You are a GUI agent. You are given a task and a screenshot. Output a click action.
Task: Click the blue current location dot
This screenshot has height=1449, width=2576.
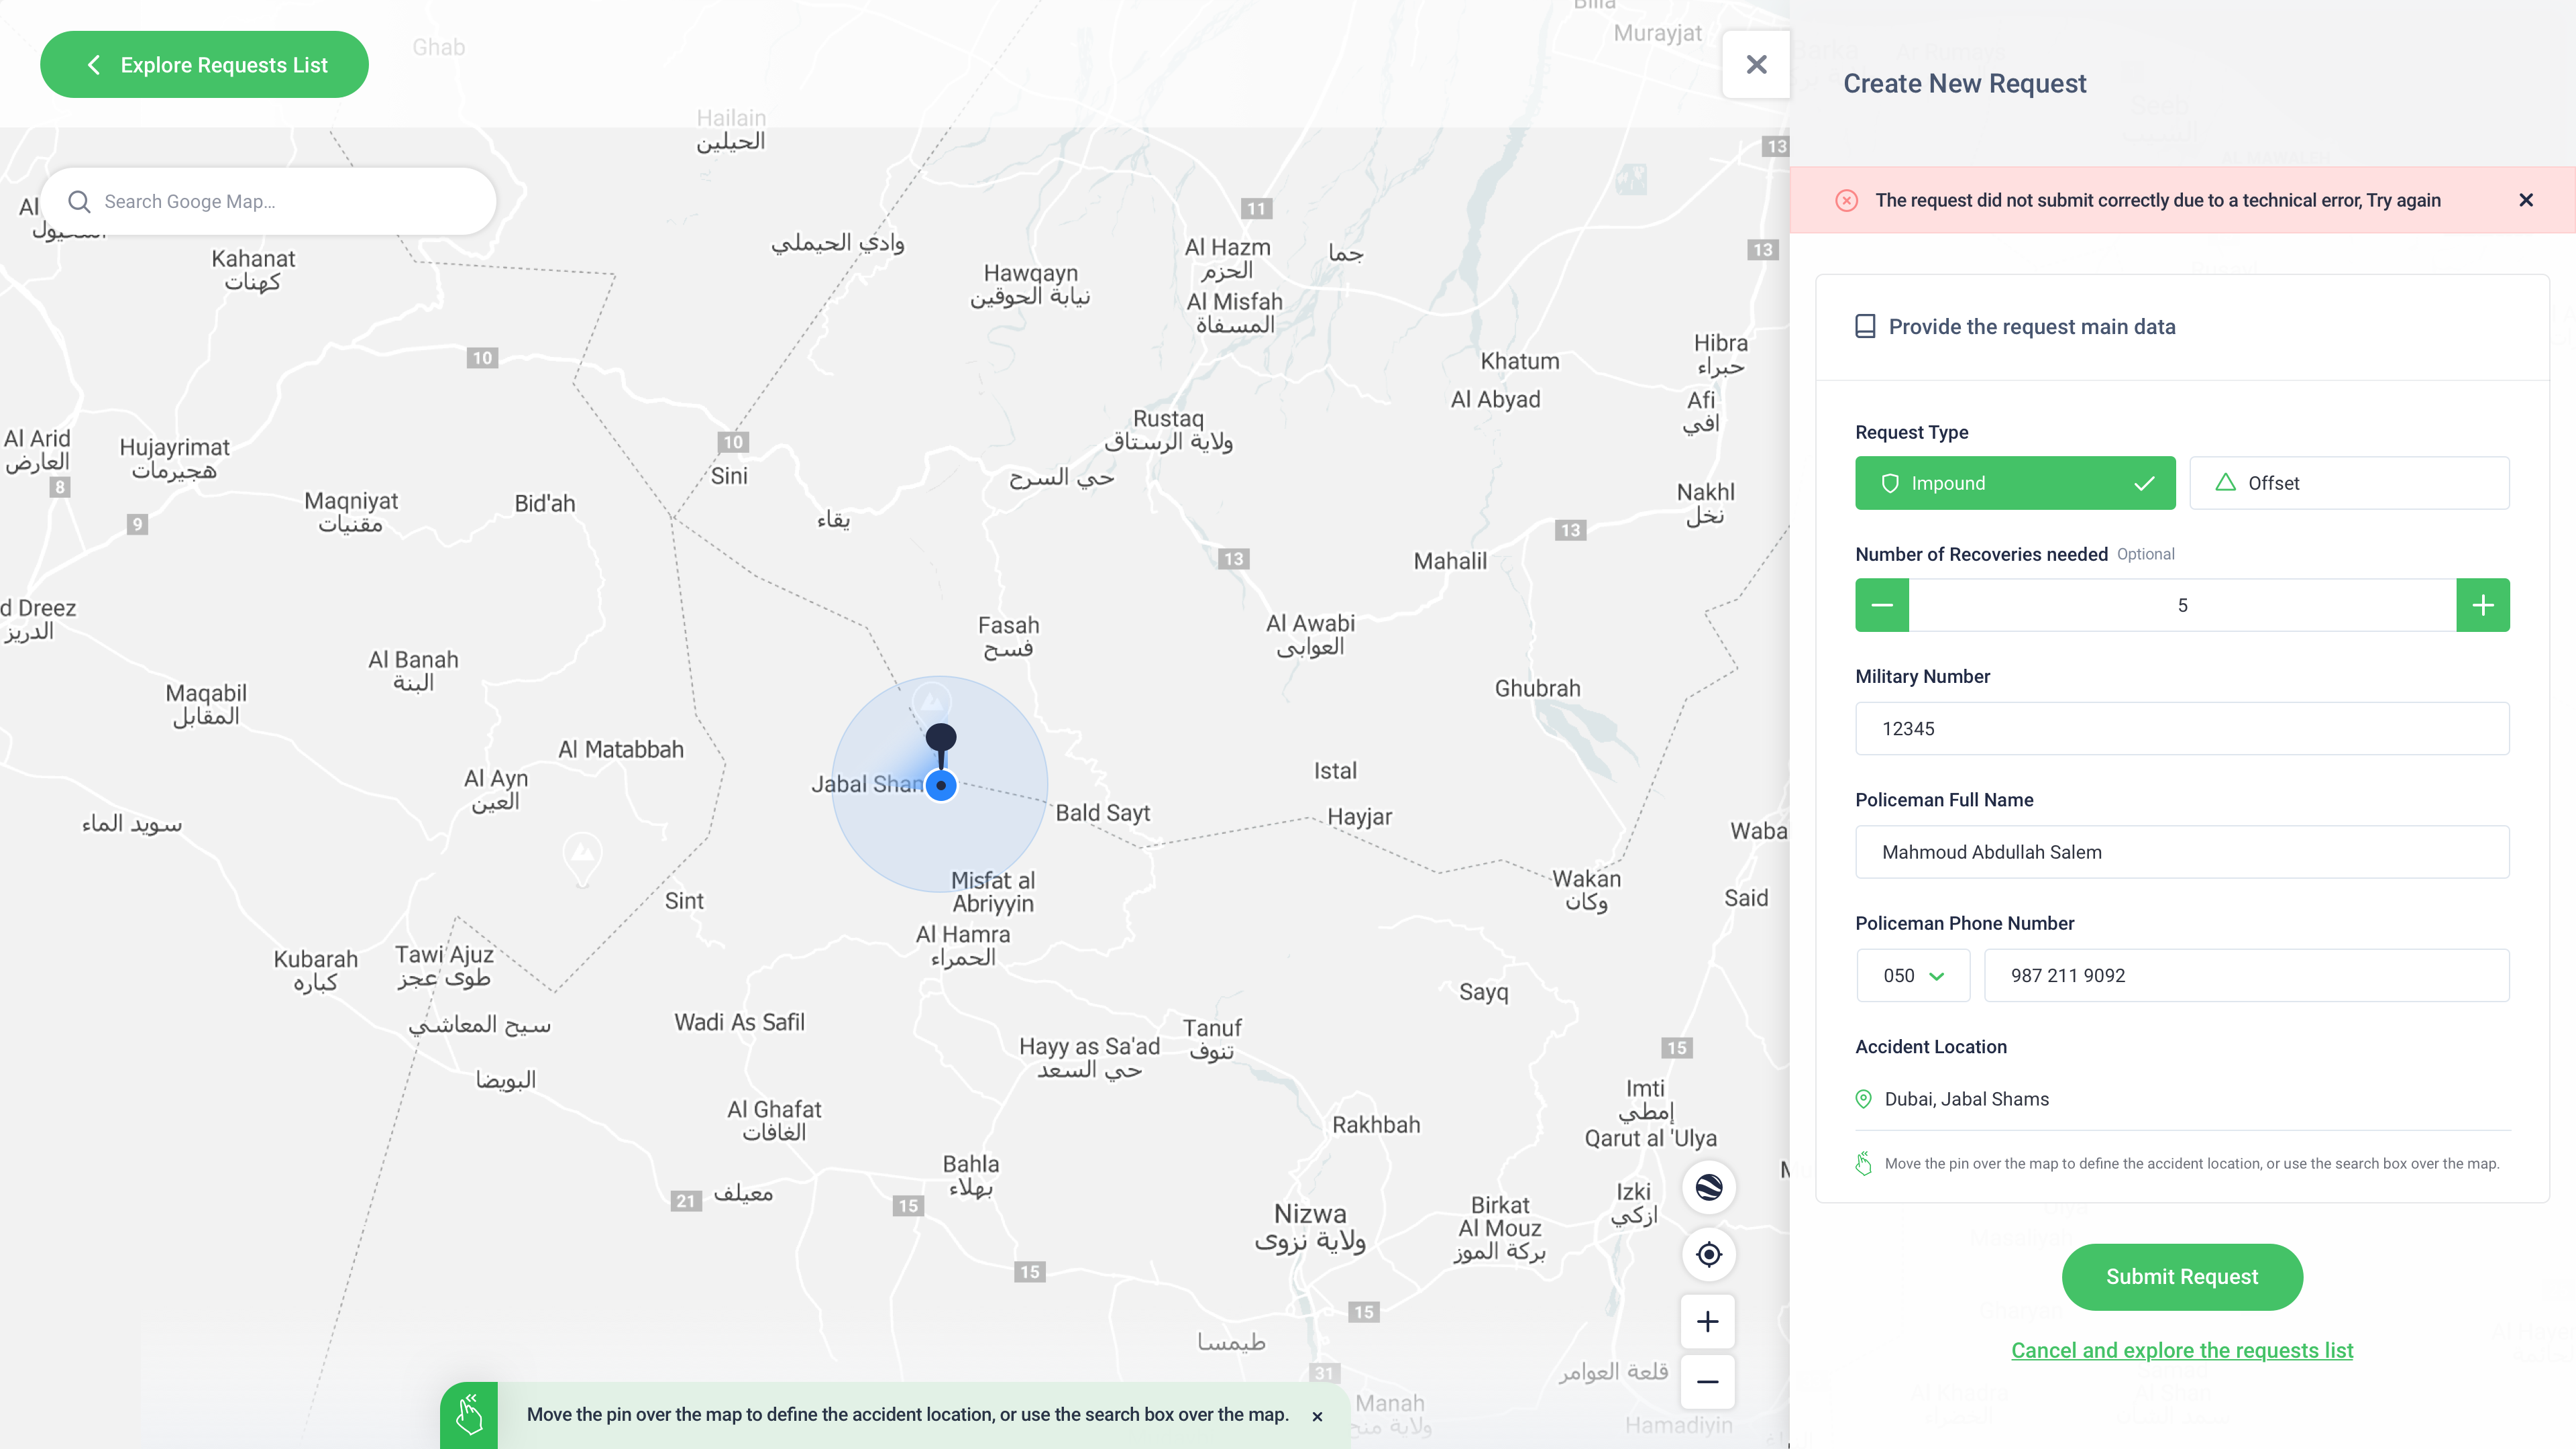click(941, 786)
